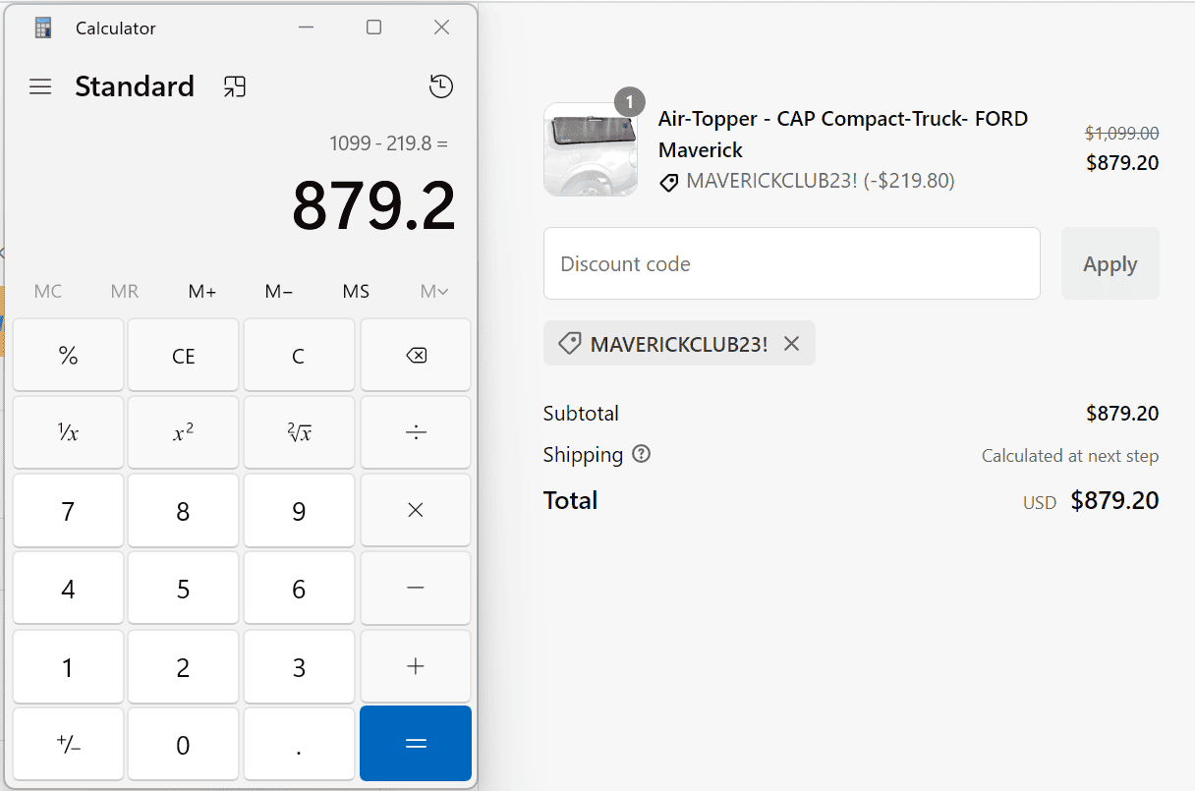Click the Apply discount button
This screenshot has width=1195, height=791.
[x=1110, y=263]
